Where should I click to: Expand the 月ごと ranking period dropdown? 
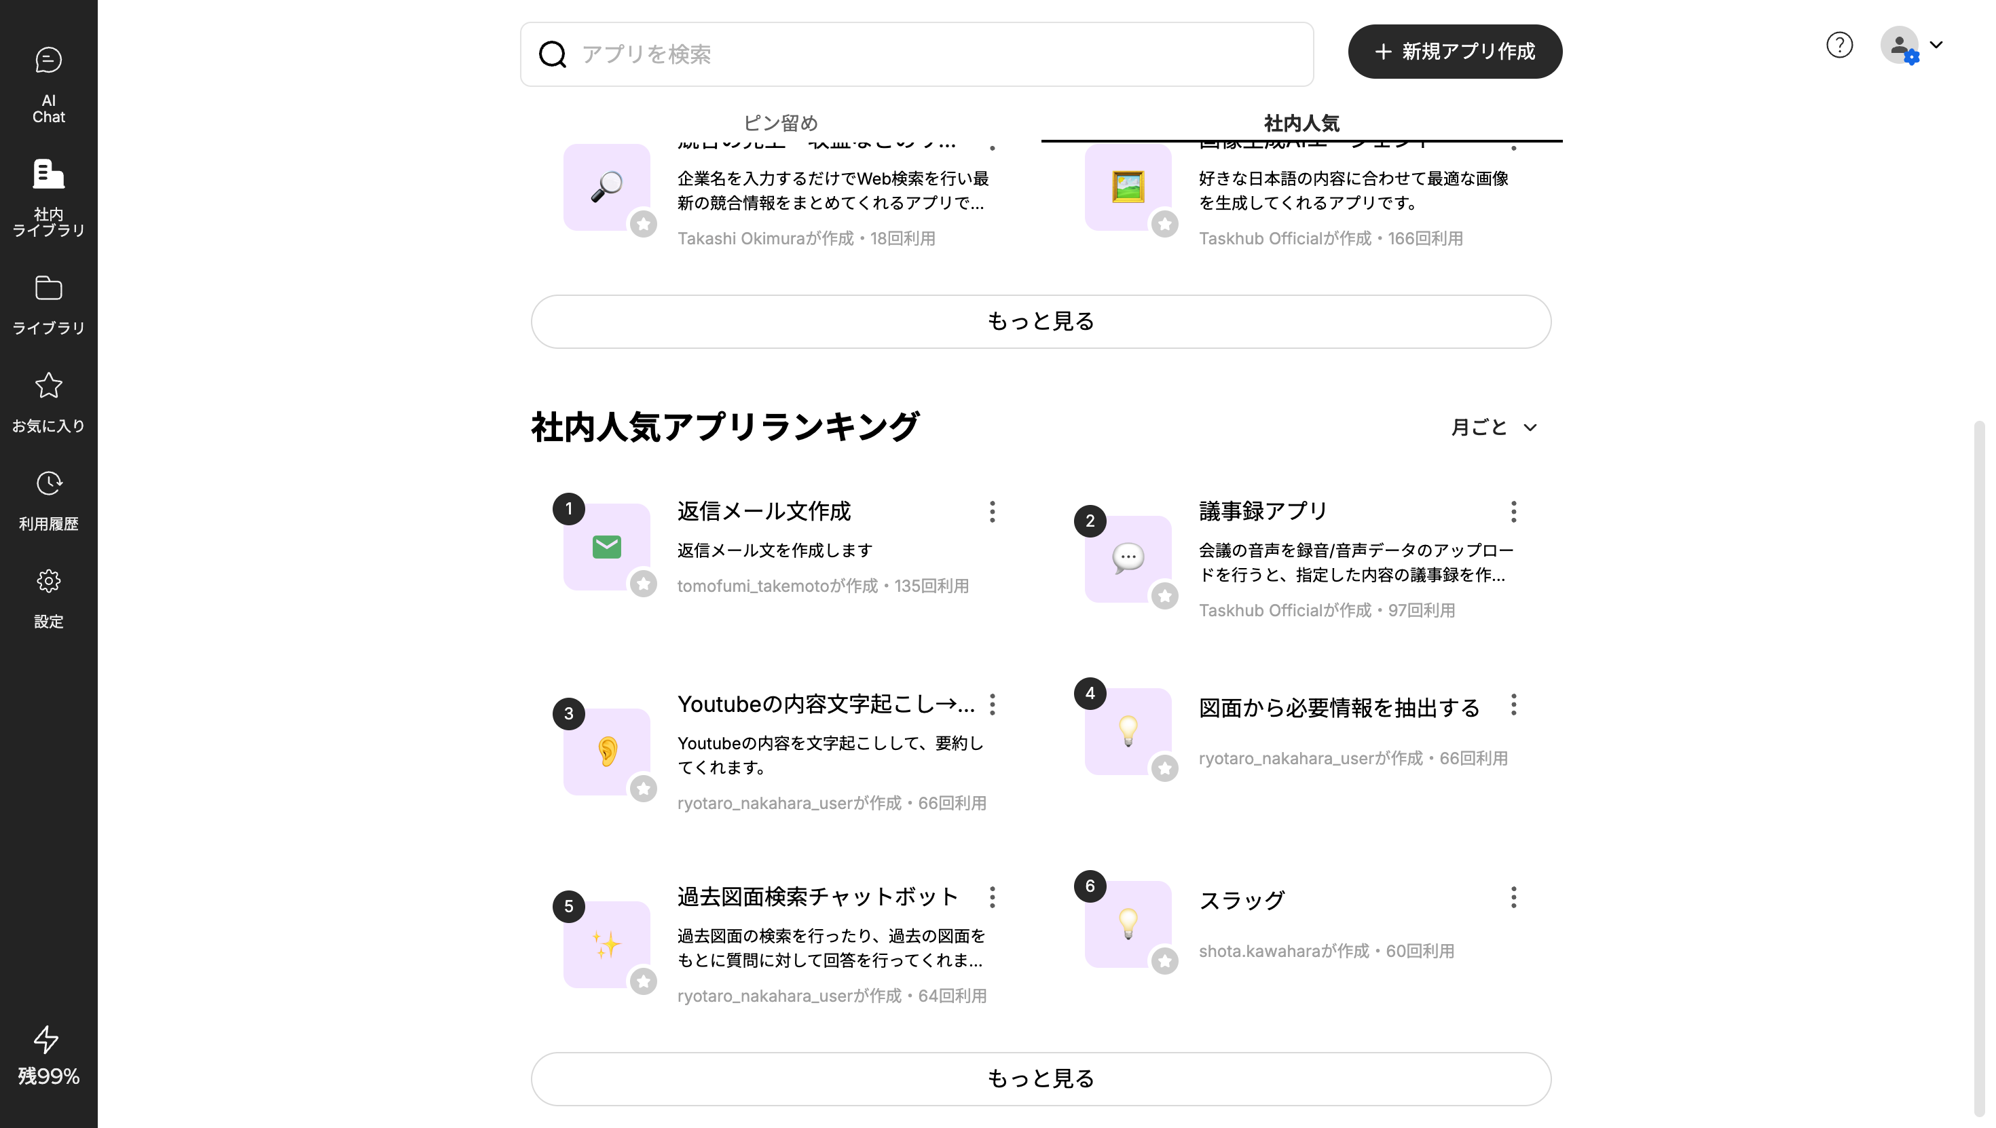pos(1493,427)
